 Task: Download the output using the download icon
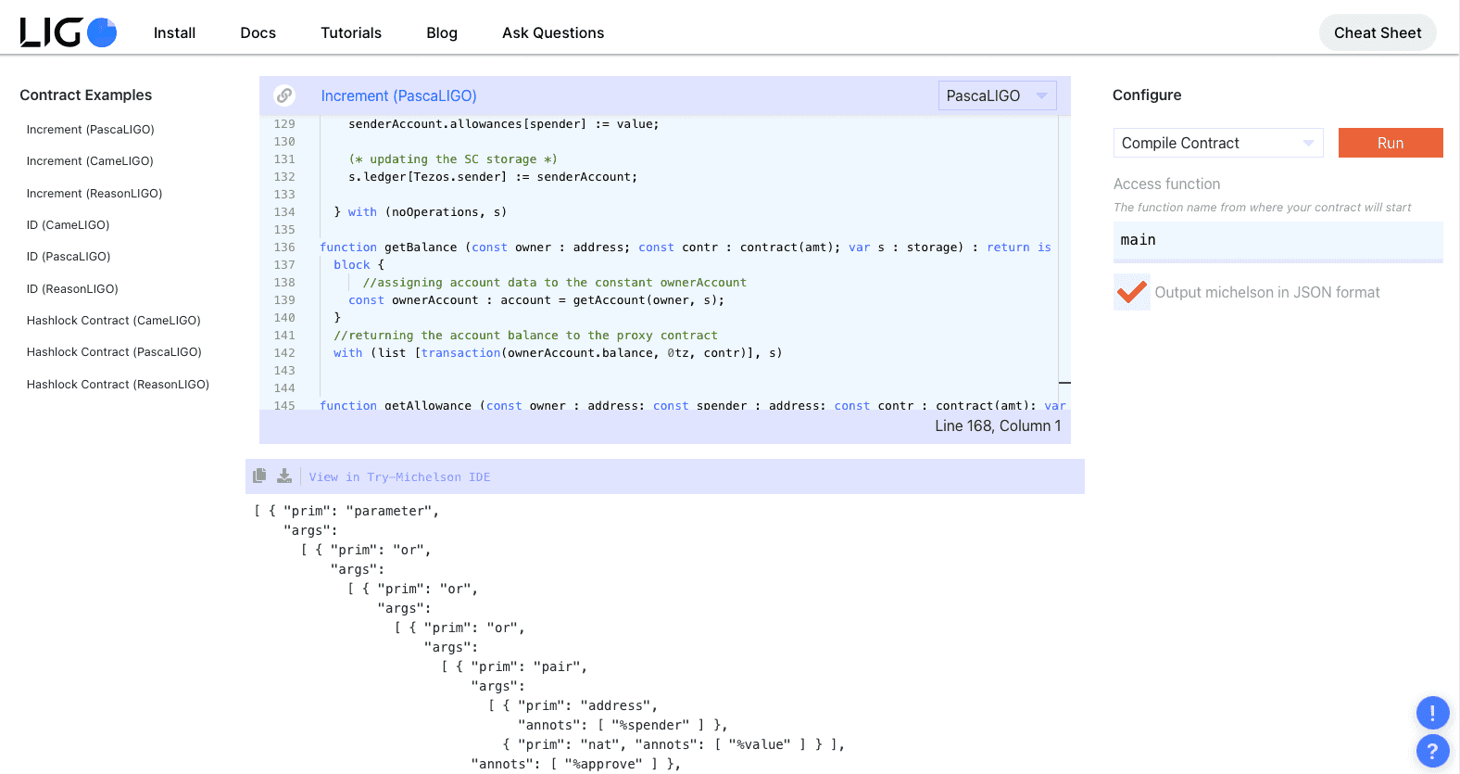tap(284, 476)
